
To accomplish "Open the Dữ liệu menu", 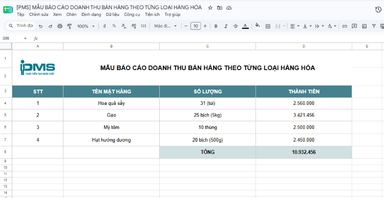I will 113,14.
